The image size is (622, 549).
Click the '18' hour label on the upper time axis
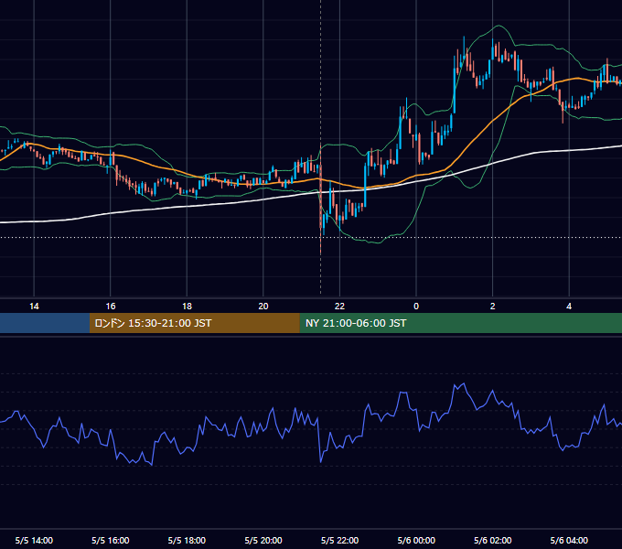click(x=187, y=307)
